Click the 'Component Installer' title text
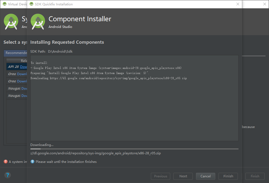This screenshot has width=269, height=183. 80,19
